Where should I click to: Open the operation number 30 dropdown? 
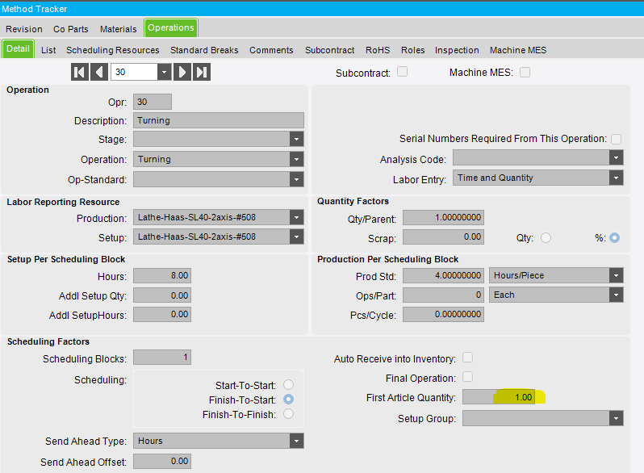[x=164, y=73]
